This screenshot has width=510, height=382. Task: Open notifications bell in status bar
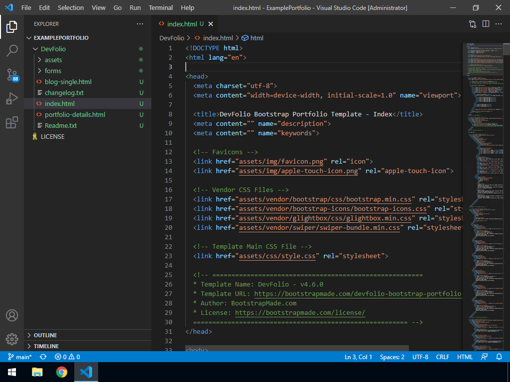click(x=499, y=357)
